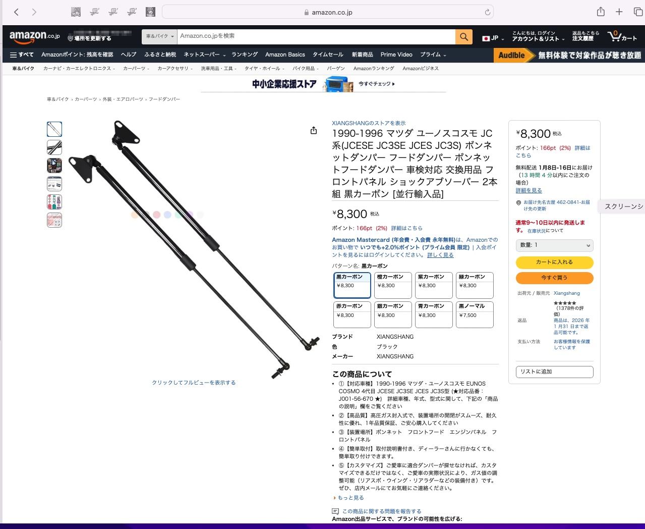Click the 今すぐ買う button
The height and width of the screenshot is (529, 645).
click(554, 278)
